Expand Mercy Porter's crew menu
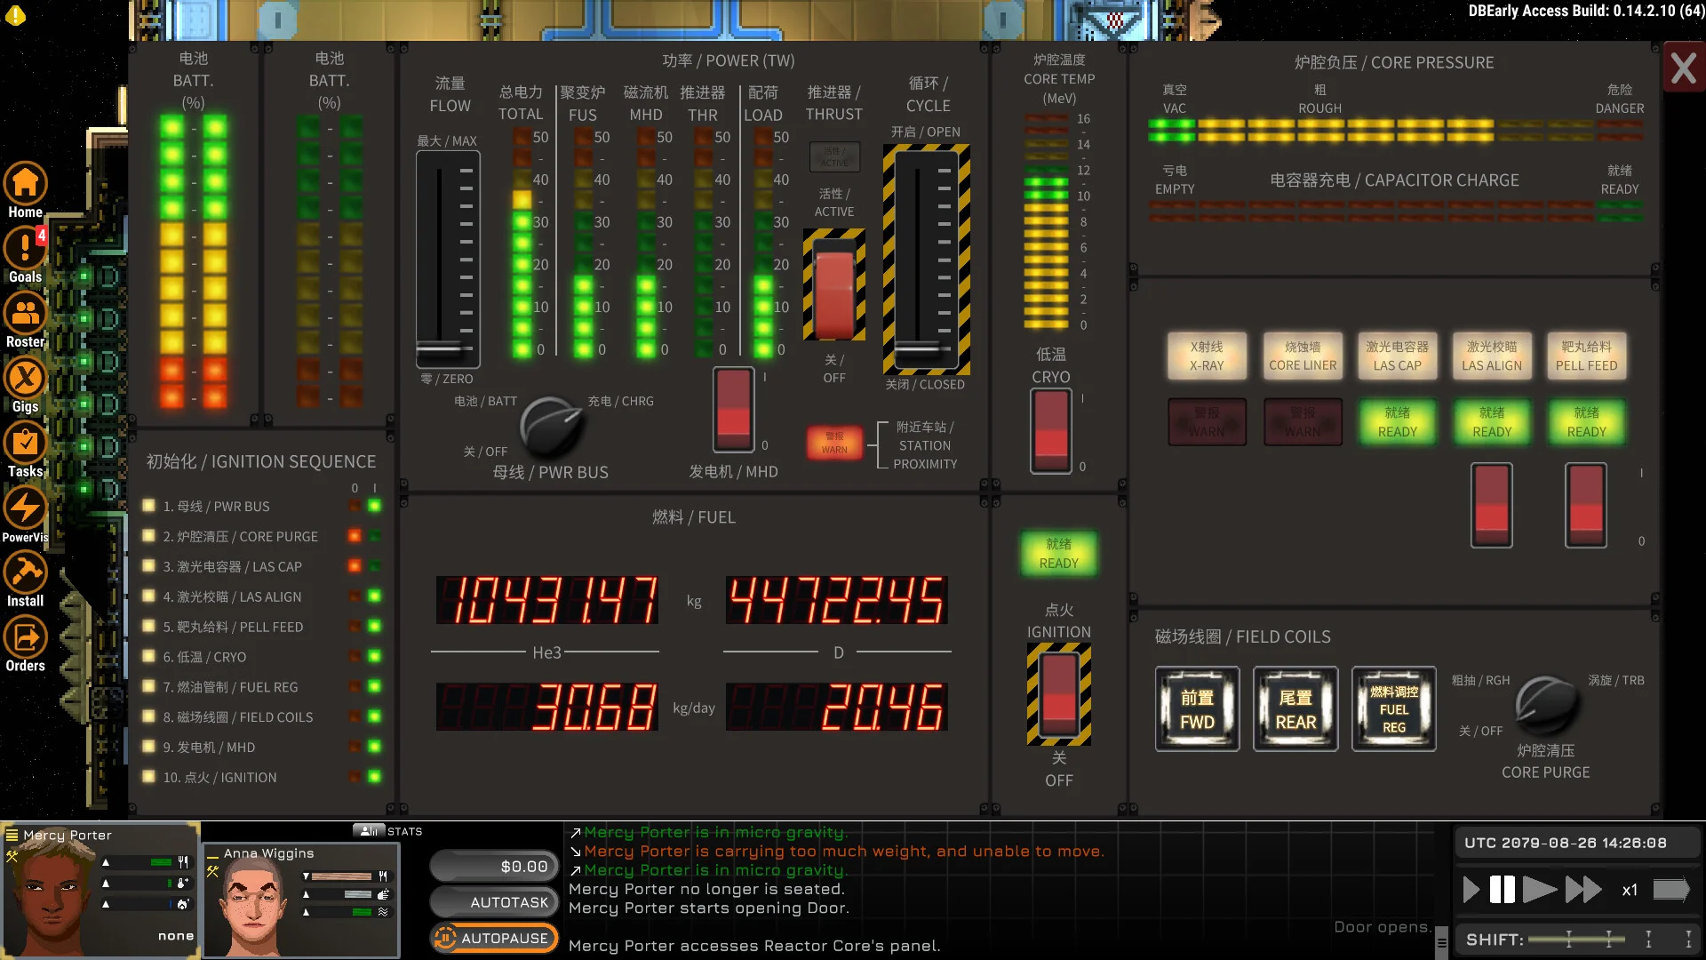Viewport: 1706px width, 960px height. click(12, 835)
